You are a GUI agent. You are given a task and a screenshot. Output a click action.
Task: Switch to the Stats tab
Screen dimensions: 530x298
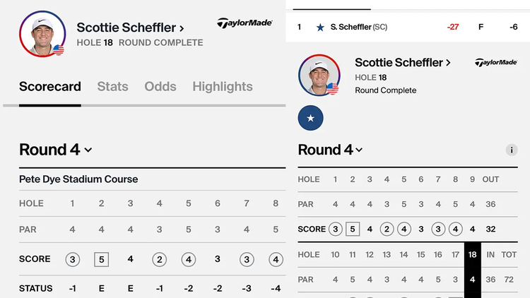coord(113,87)
